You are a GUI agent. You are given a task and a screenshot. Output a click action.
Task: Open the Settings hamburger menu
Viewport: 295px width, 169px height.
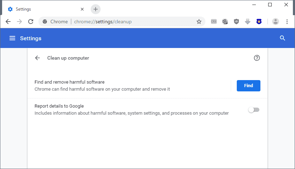click(12, 38)
